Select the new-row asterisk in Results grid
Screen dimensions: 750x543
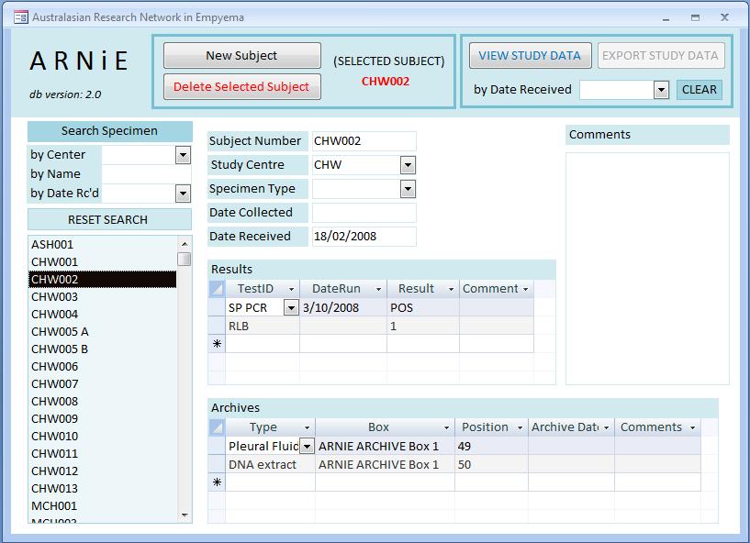(217, 344)
